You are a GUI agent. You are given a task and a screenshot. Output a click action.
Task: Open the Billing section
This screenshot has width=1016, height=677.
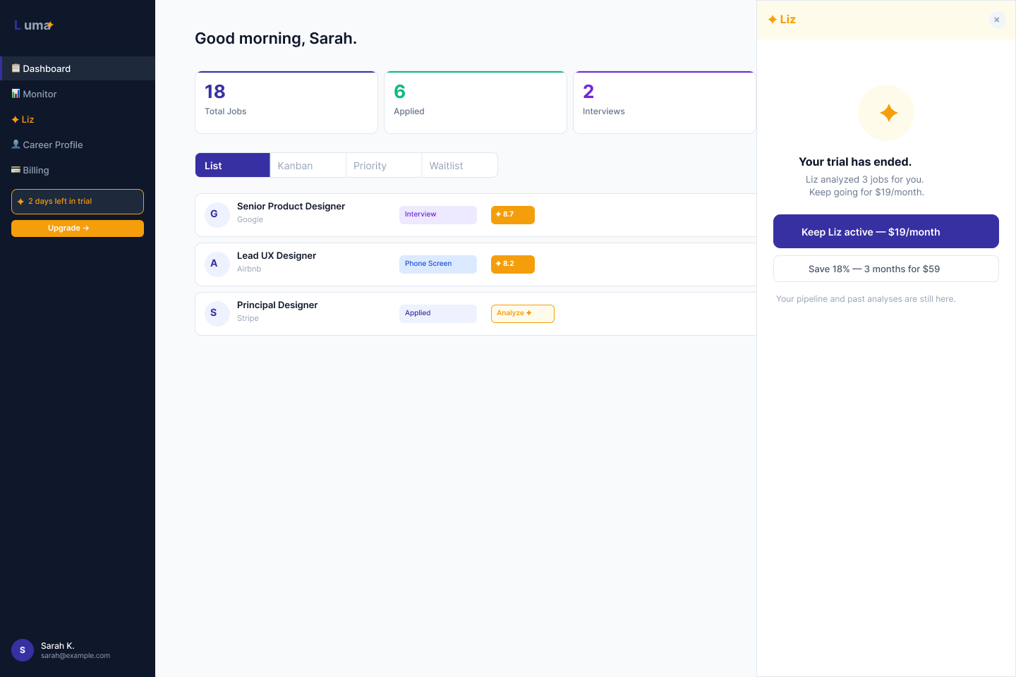[x=78, y=170]
